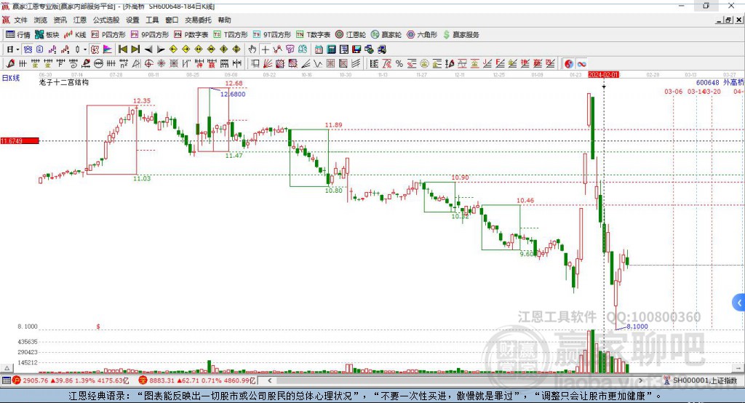This screenshot has height=403, width=745.
Task: Open the P四方形 tool
Action: (108, 35)
